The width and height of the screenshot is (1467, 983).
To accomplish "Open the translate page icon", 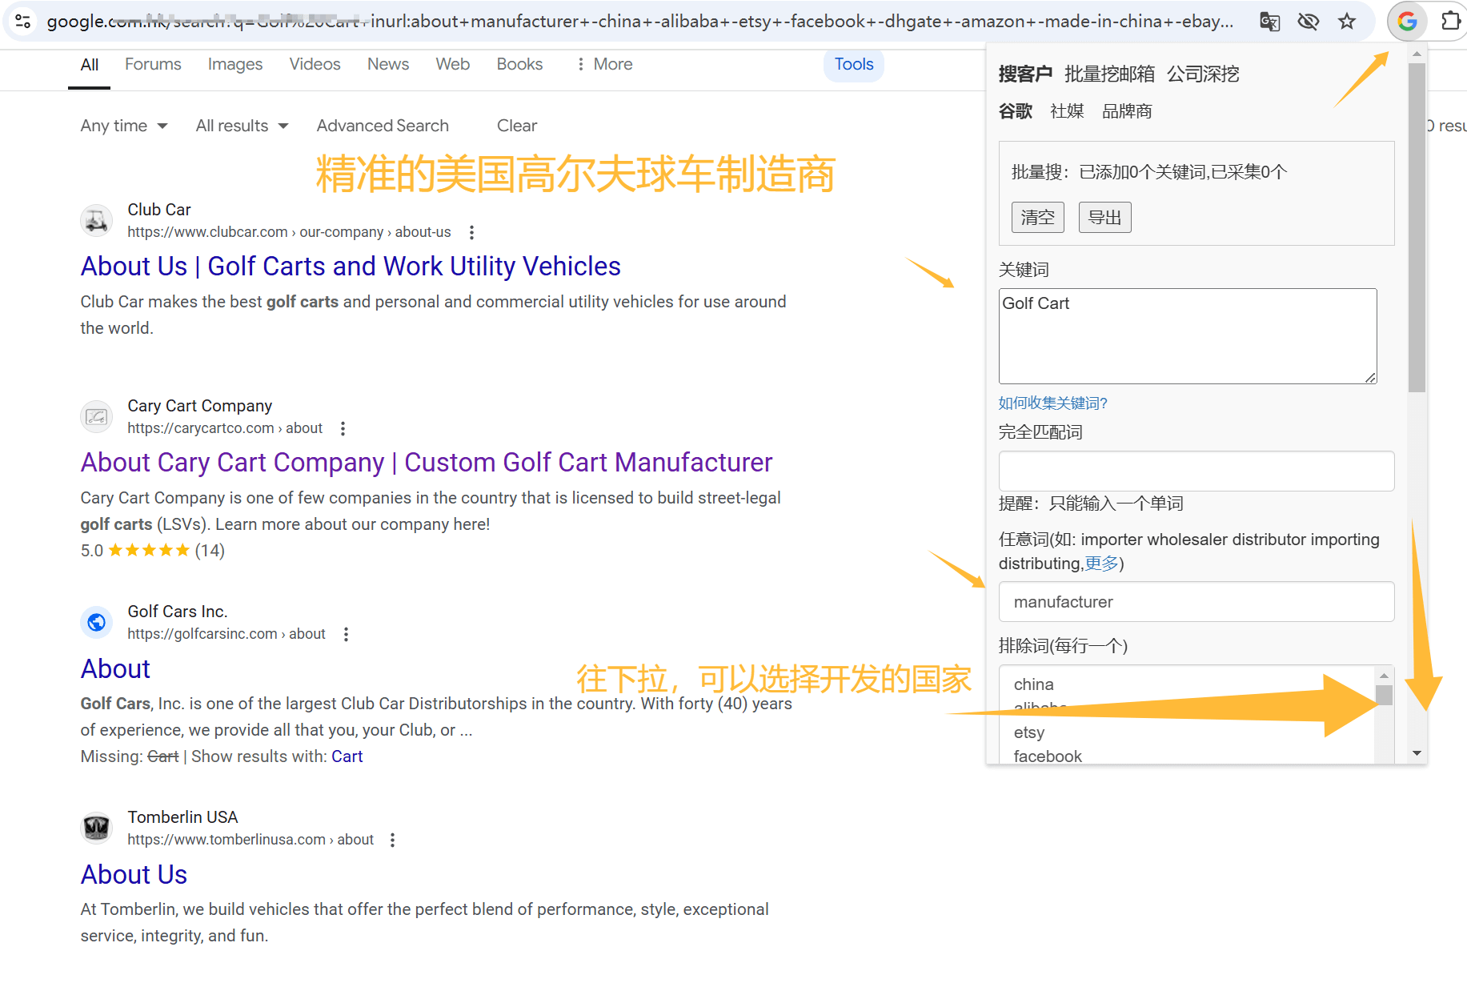I will tap(1269, 22).
